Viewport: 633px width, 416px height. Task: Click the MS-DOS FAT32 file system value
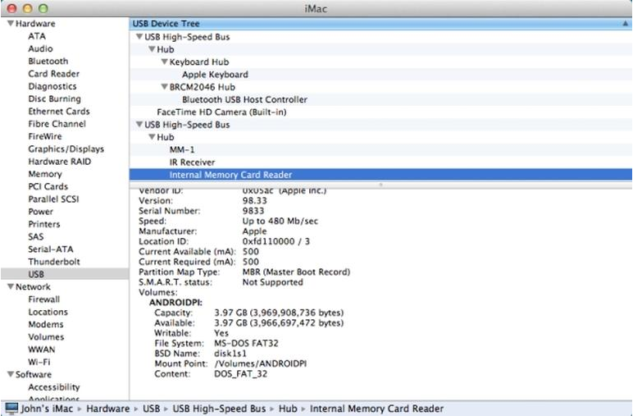(x=246, y=343)
